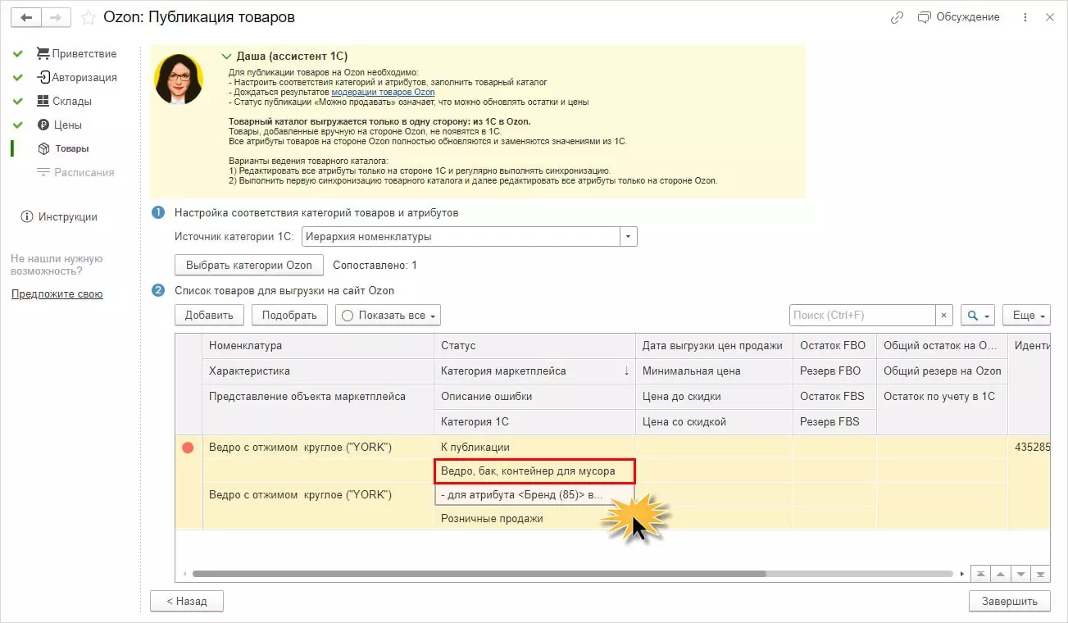Image resolution: width=1068 pixels, height=623 pixels.
Task: Go to the Расписания step
Action: pos(75,173)
